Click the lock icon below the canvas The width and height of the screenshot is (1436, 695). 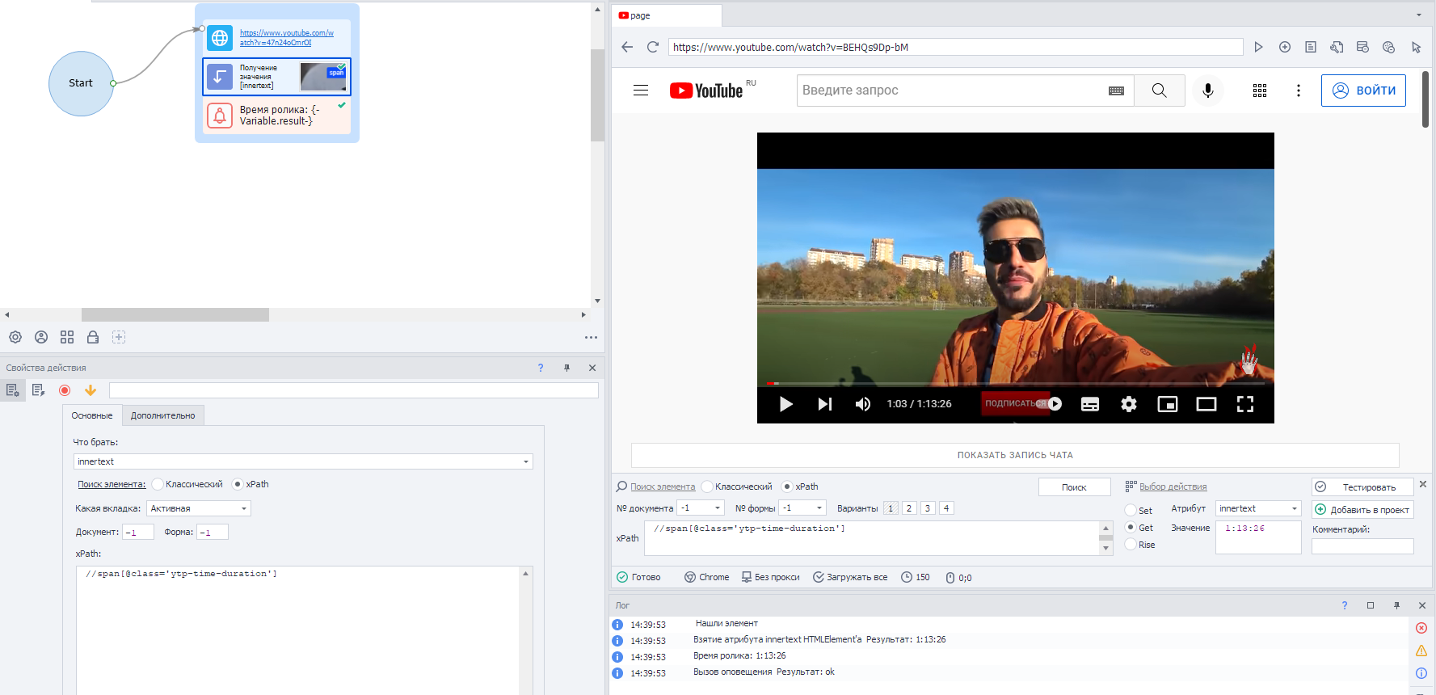coord(93,337)
